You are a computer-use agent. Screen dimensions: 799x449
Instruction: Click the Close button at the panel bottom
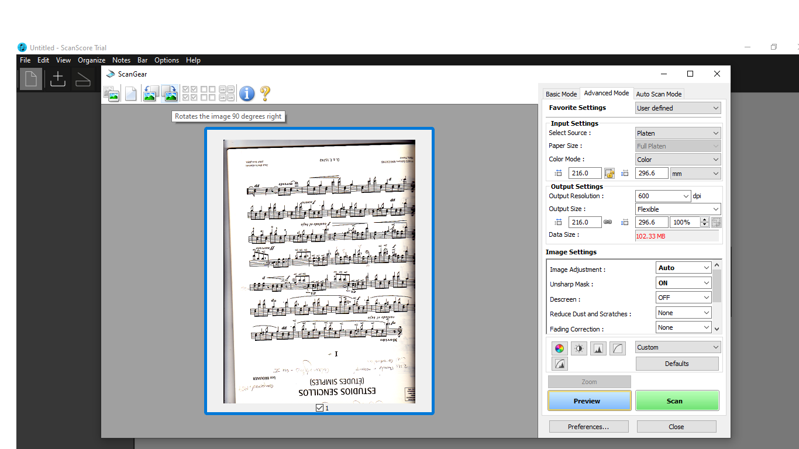(x=677, y=427)
